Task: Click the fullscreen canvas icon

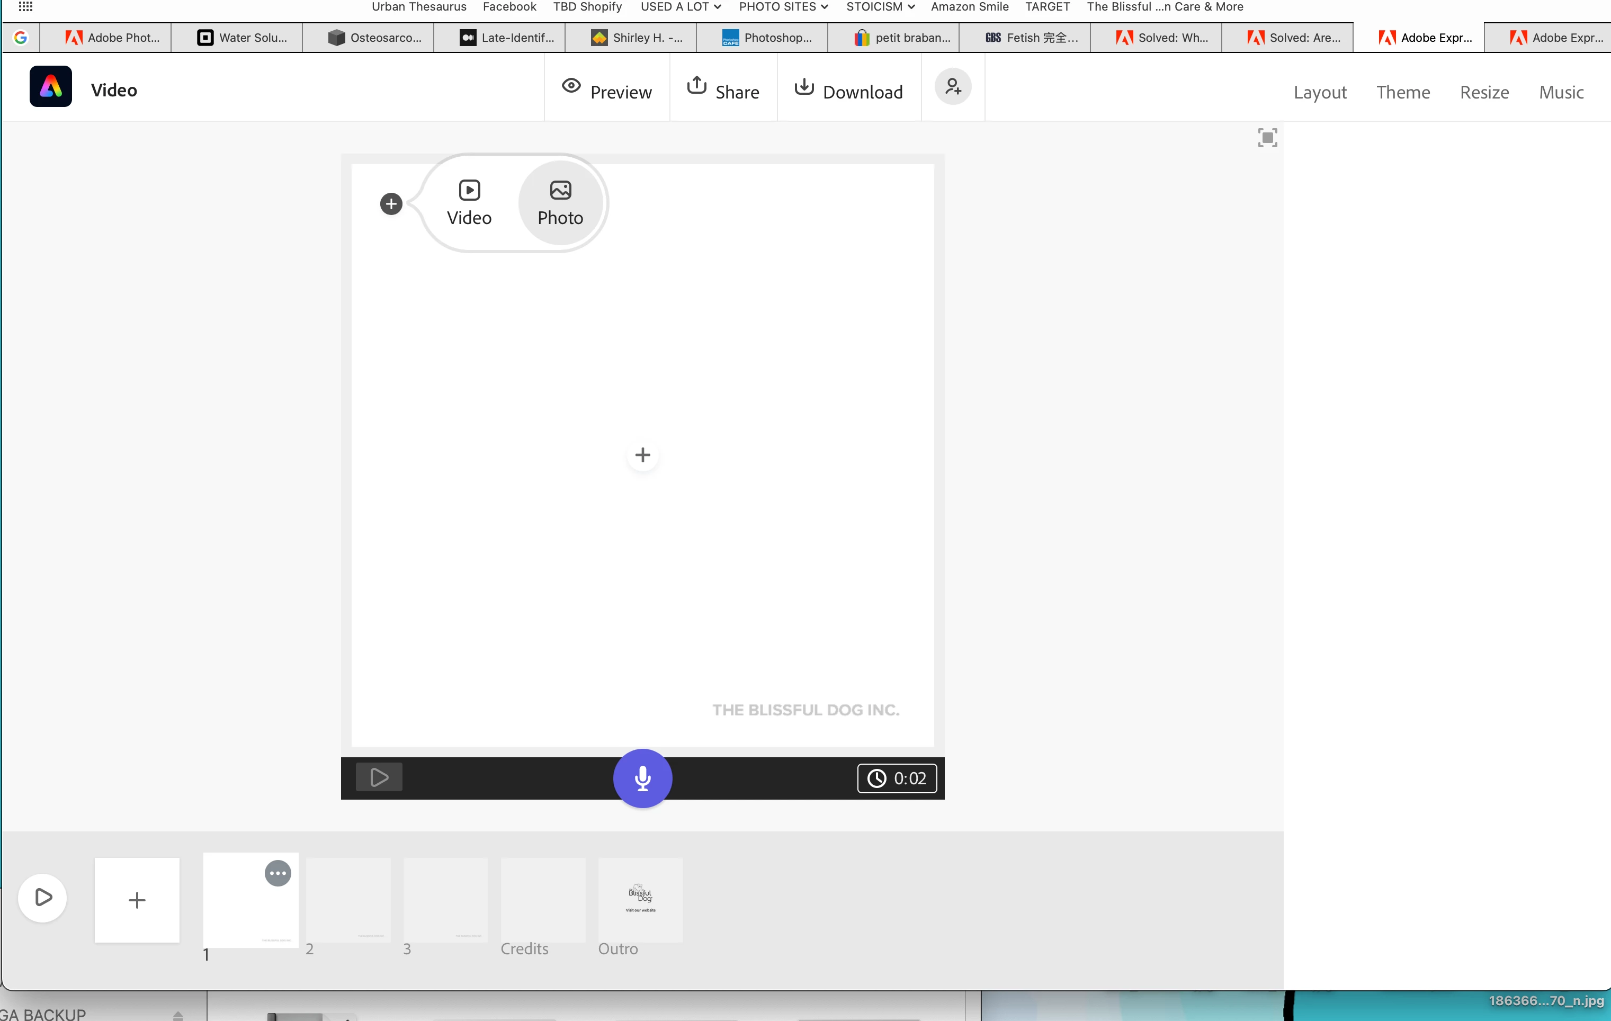Action: (x=1267, y=138)
